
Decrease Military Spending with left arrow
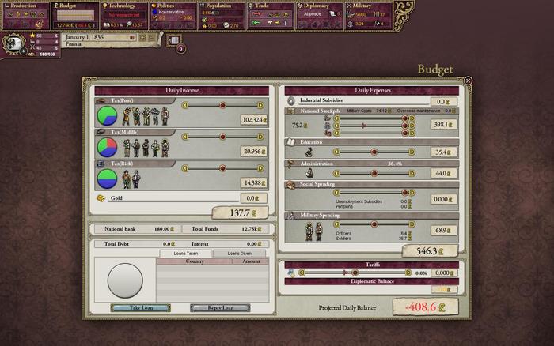(x=336, y=224)
